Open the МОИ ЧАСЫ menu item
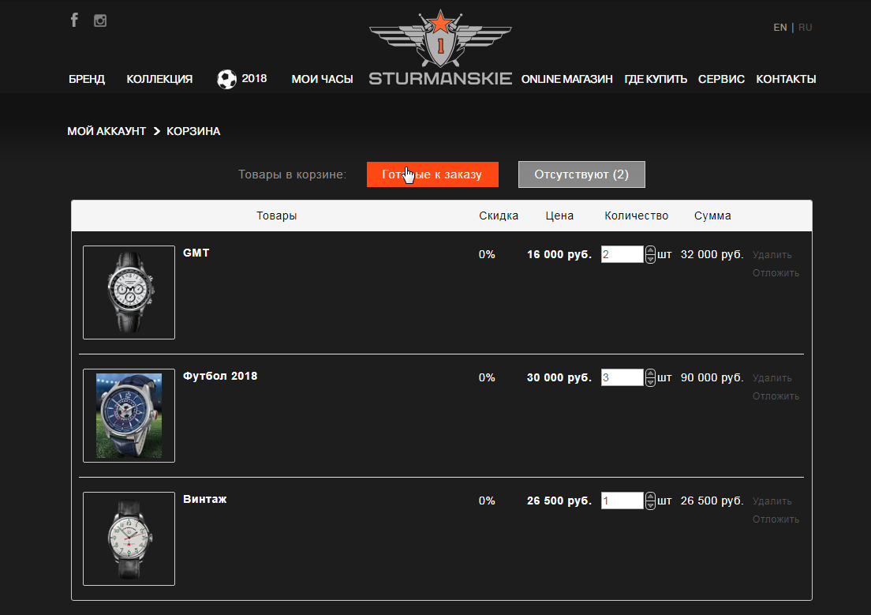This screenshot has width=871, height=615. [x=322, y=79]
